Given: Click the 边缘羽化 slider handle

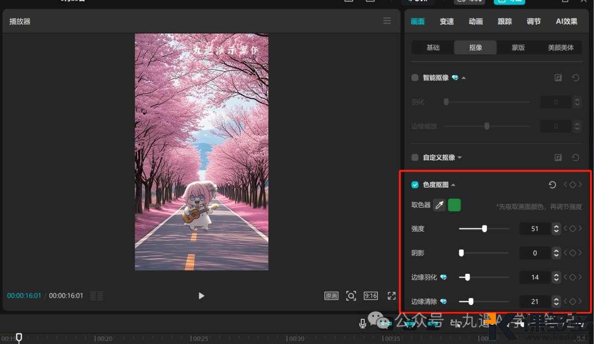Looking at the screenshot, I should click(x=468, y=277).
